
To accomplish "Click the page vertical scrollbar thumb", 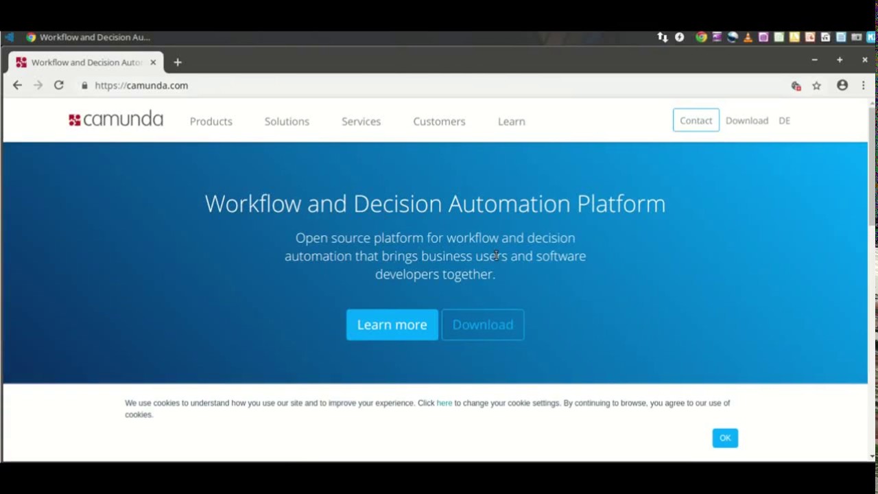I will pyautogui.click(x=873, y=166).
